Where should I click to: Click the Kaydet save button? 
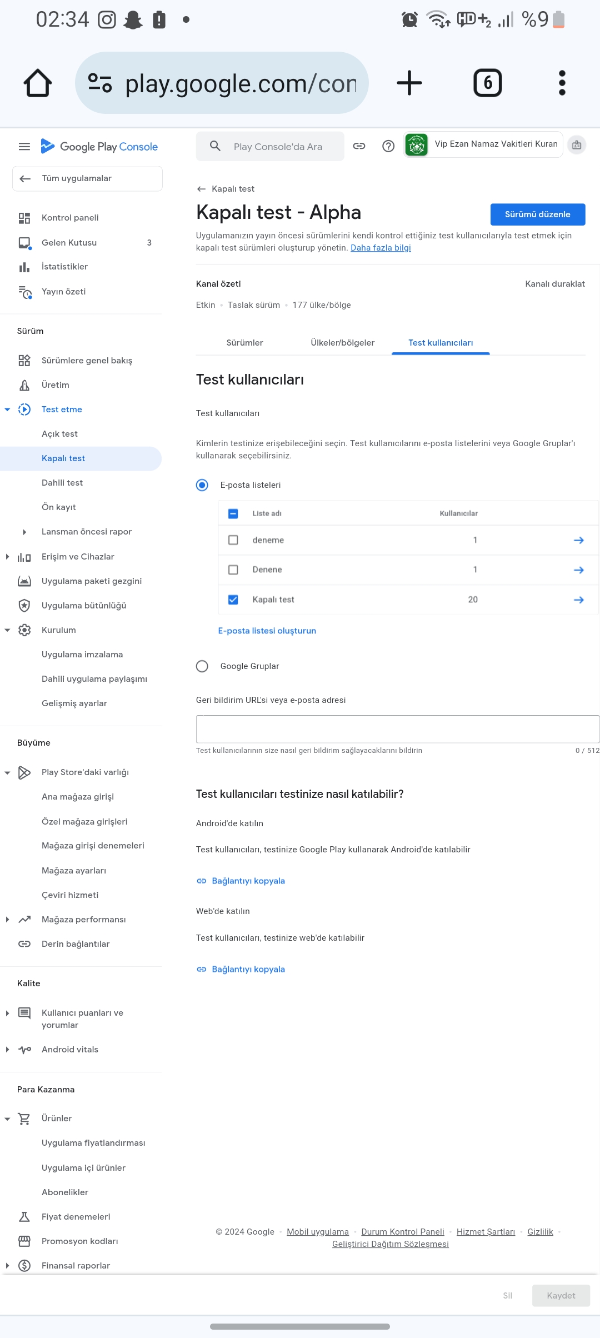(561, 1296)
